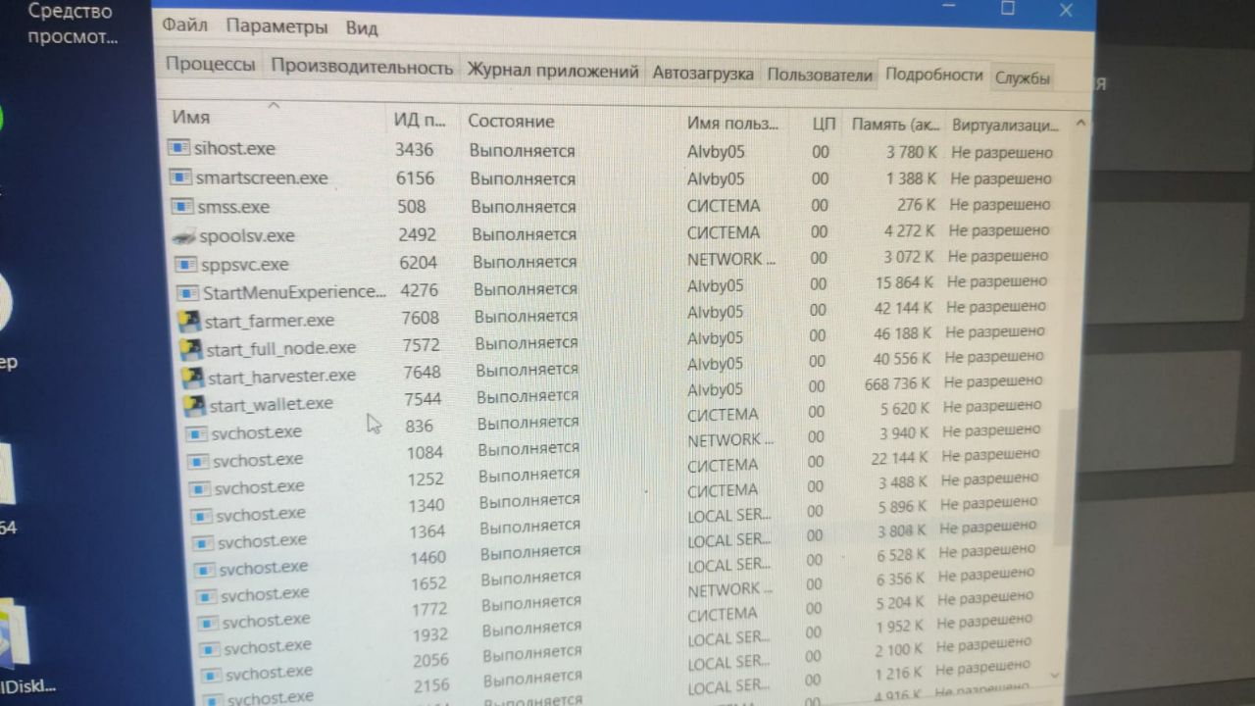Select the start_wallet.exe icon
The image size is (1255, 706).
click(x=196, y=404)
